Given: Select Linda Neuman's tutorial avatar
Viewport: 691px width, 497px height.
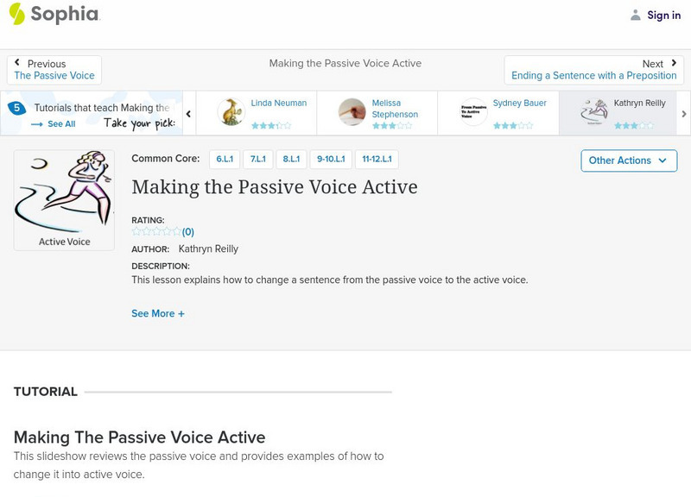Looking at the screenshot, I should pos(231,112).
